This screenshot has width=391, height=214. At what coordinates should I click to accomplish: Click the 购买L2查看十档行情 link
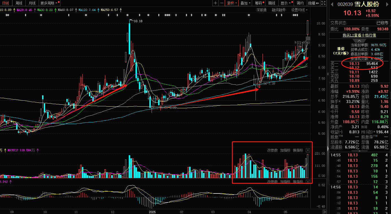point(359,35)
